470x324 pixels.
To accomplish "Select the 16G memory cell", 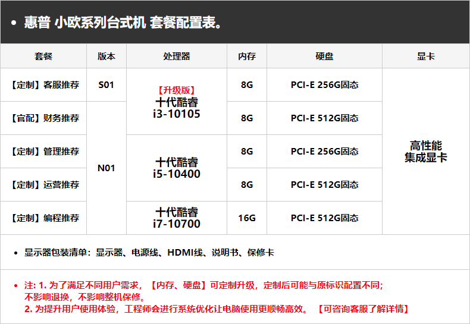I will tap(247, 218).
